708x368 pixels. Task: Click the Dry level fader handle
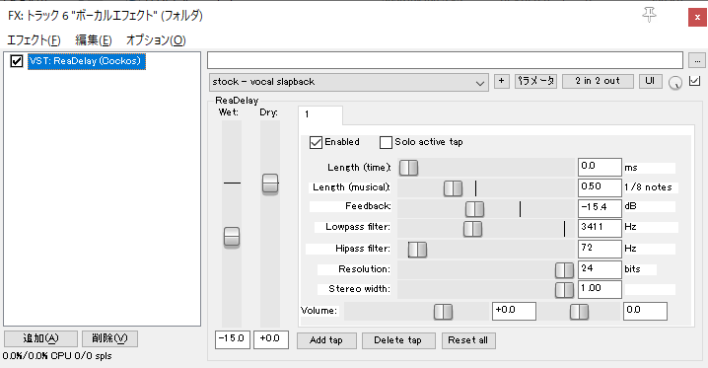(270, 184)
